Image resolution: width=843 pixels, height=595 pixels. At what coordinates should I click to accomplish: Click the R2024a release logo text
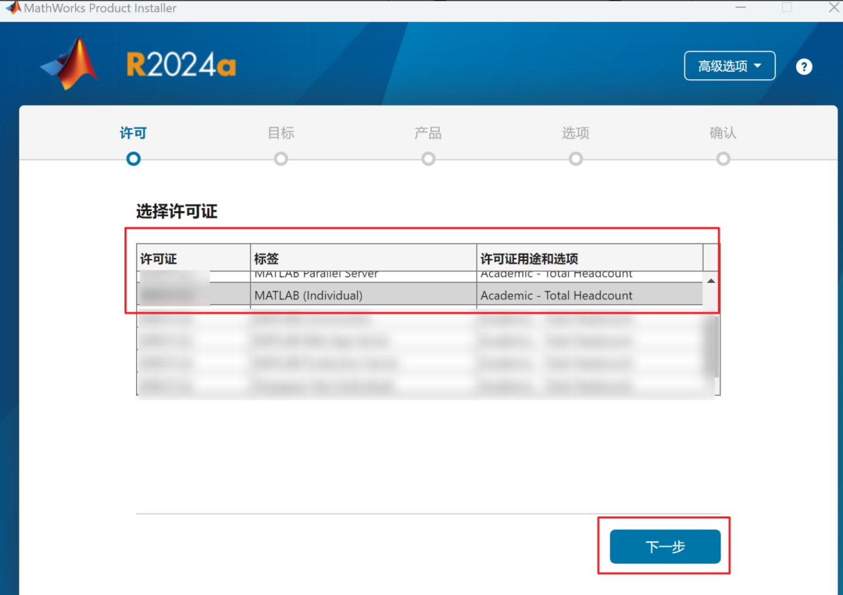181,65
